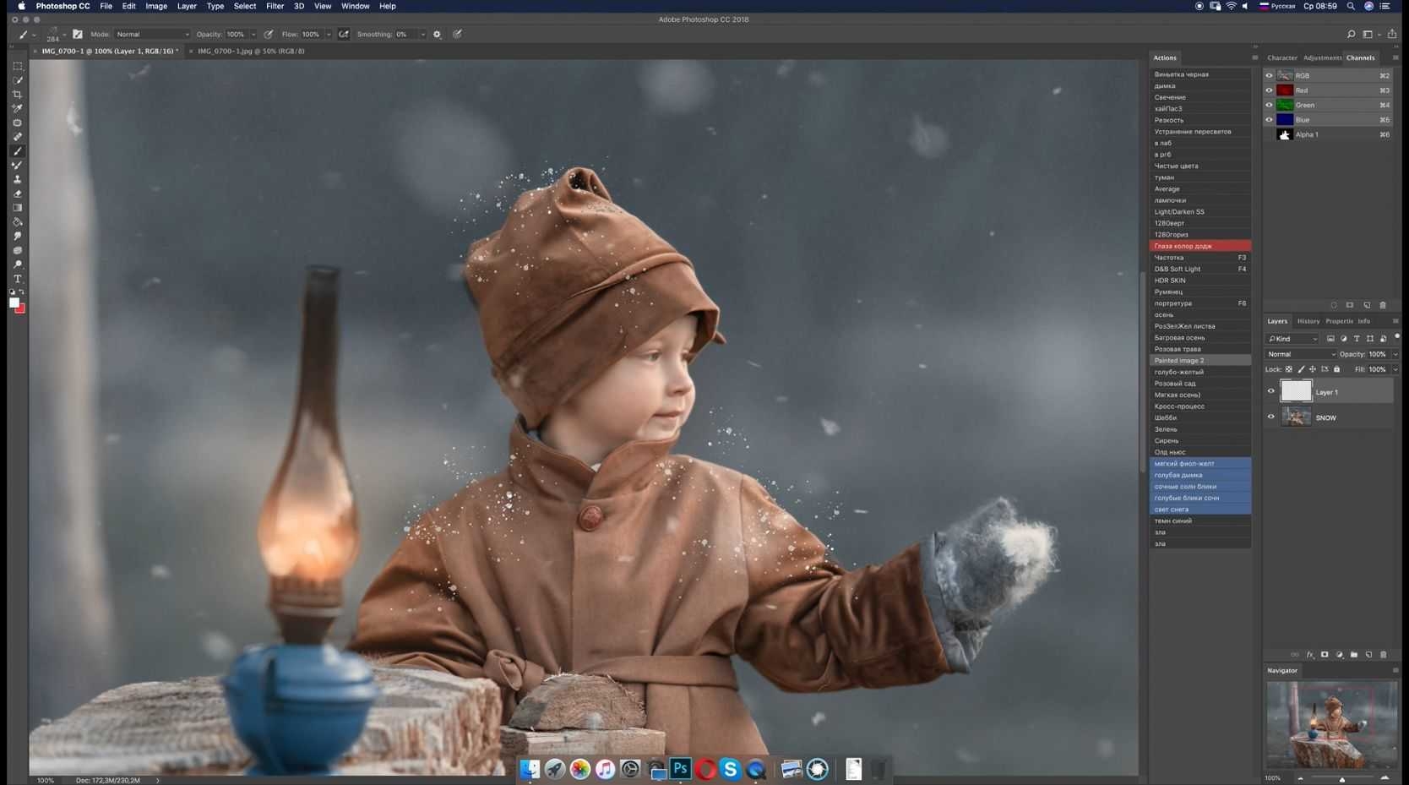
Task: Open Photoshop from the Dock
Action: click(680, 769)
